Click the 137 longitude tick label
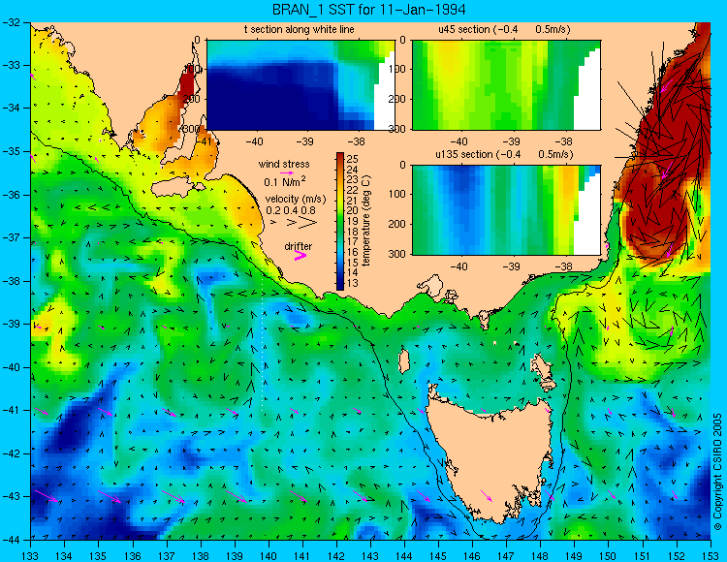 point(167,556)
